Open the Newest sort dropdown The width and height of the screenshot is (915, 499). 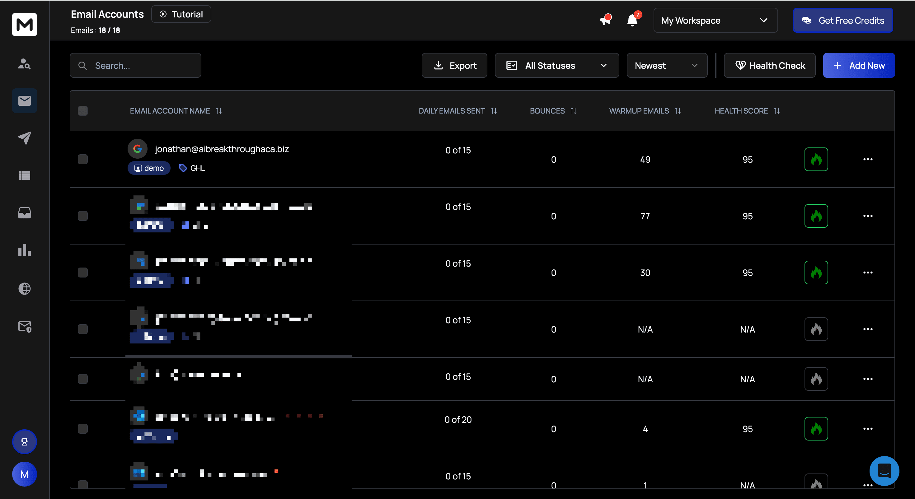point(666,66)
